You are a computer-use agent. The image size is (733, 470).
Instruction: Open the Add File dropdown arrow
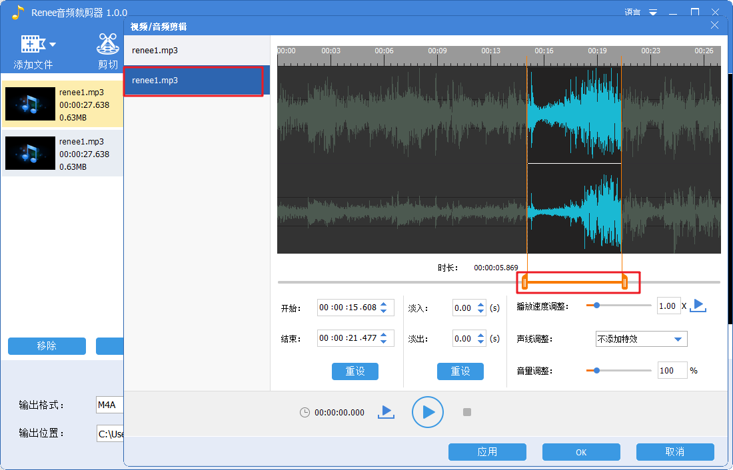coord(53,45)
